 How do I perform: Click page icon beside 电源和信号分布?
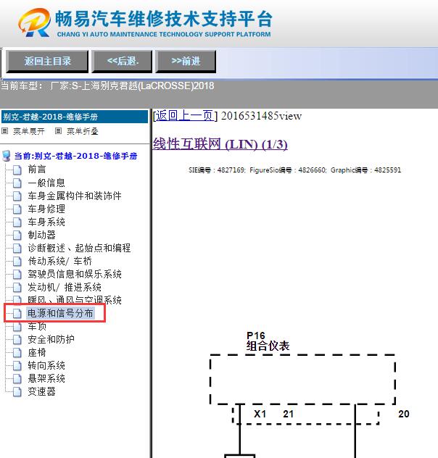[x=17, y=313]
